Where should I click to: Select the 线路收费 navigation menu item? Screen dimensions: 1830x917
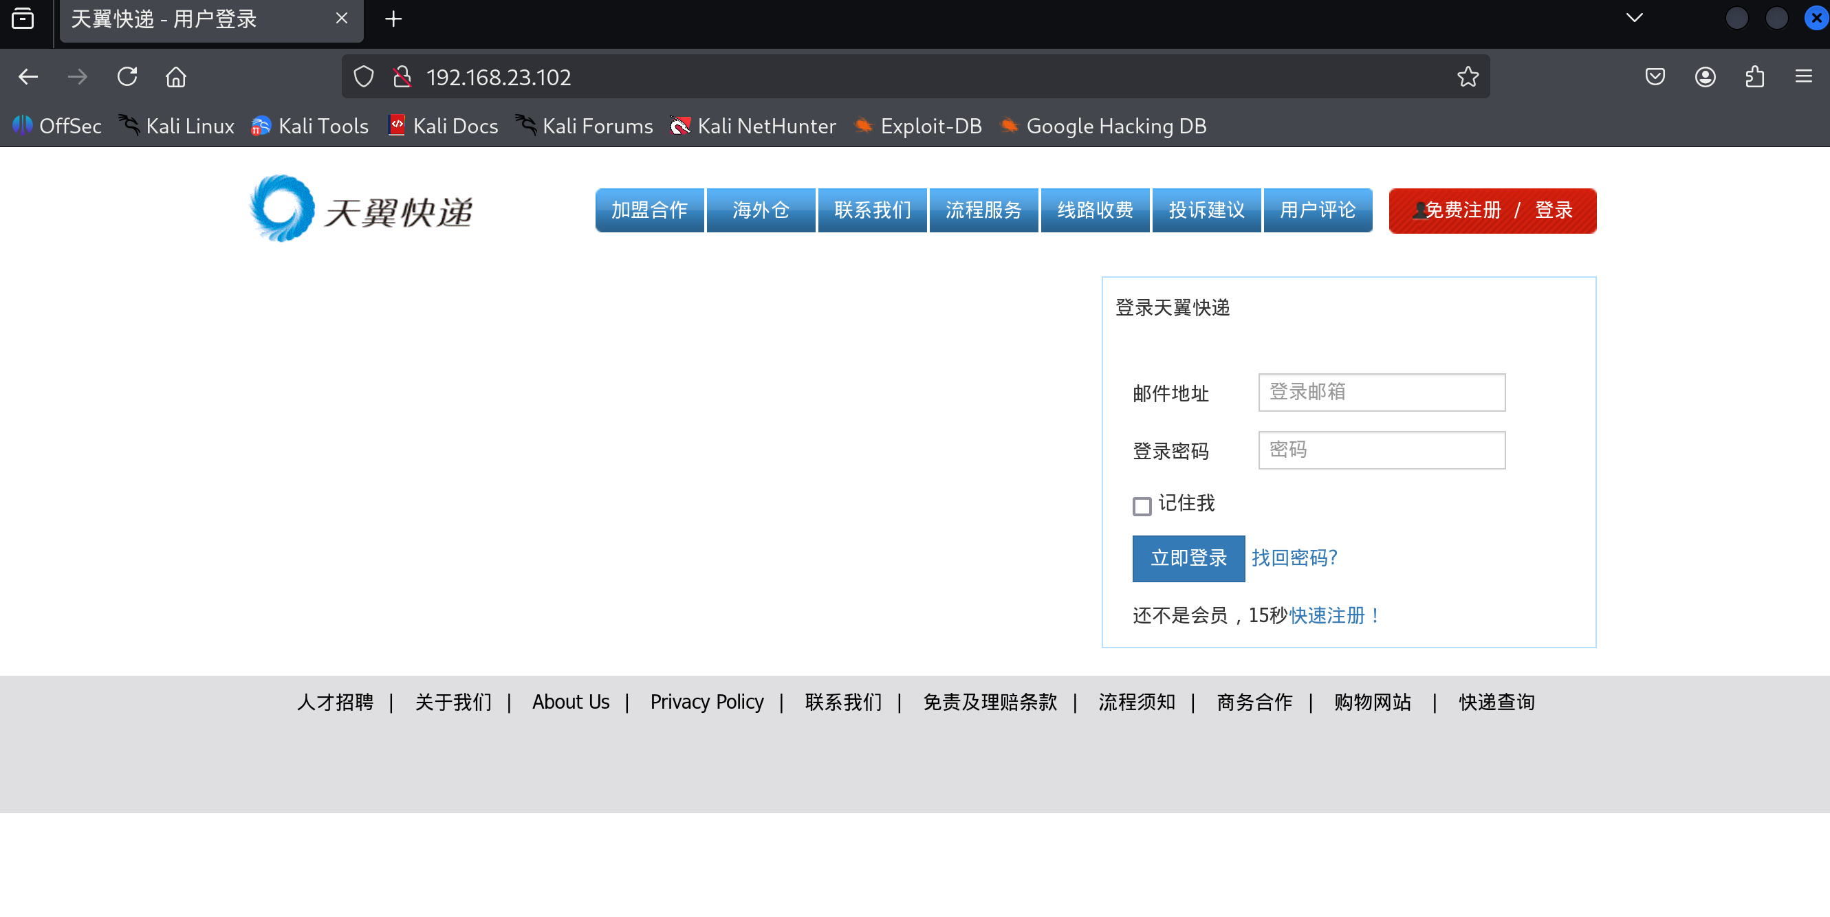point(1095,210)
